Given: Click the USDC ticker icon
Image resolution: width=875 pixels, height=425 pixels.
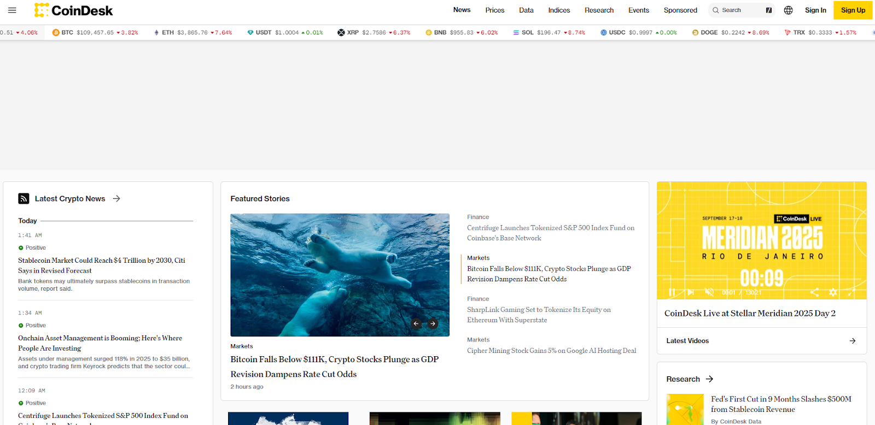Looking at the screenshot, I should click(604, 32).
